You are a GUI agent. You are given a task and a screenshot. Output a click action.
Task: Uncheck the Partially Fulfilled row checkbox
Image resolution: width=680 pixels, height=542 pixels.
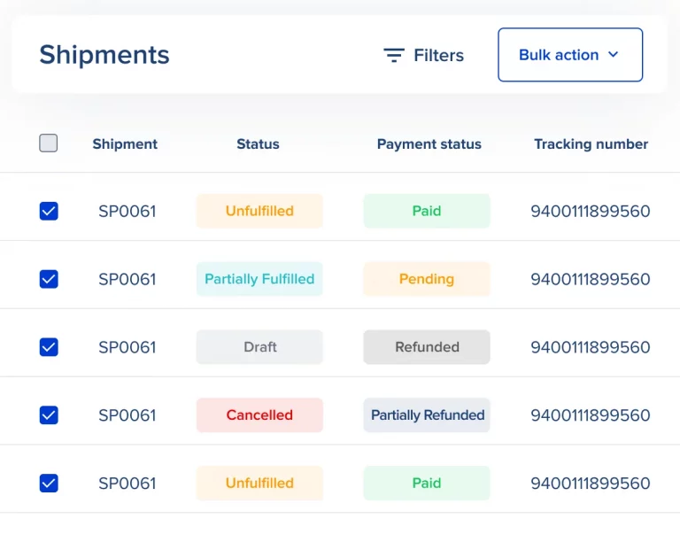pyautogui.click(x=49, y=279)
